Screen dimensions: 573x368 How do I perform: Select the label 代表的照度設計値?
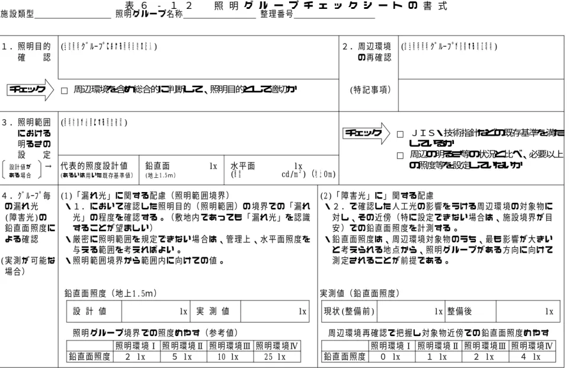click(94, 166)
